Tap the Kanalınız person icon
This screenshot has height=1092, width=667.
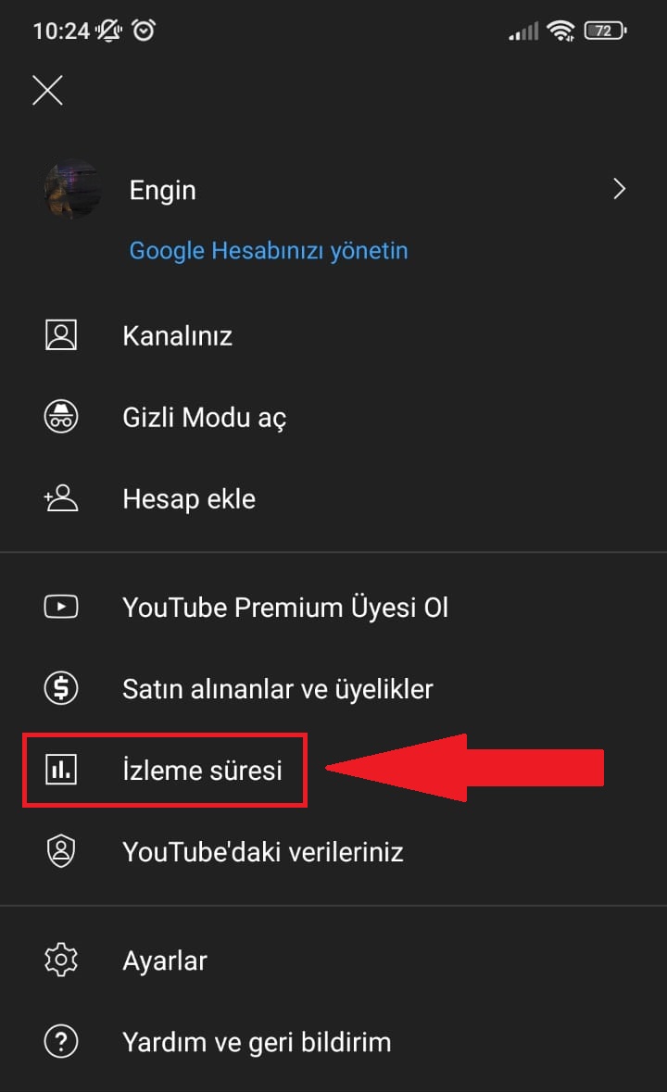click(61, 335)
